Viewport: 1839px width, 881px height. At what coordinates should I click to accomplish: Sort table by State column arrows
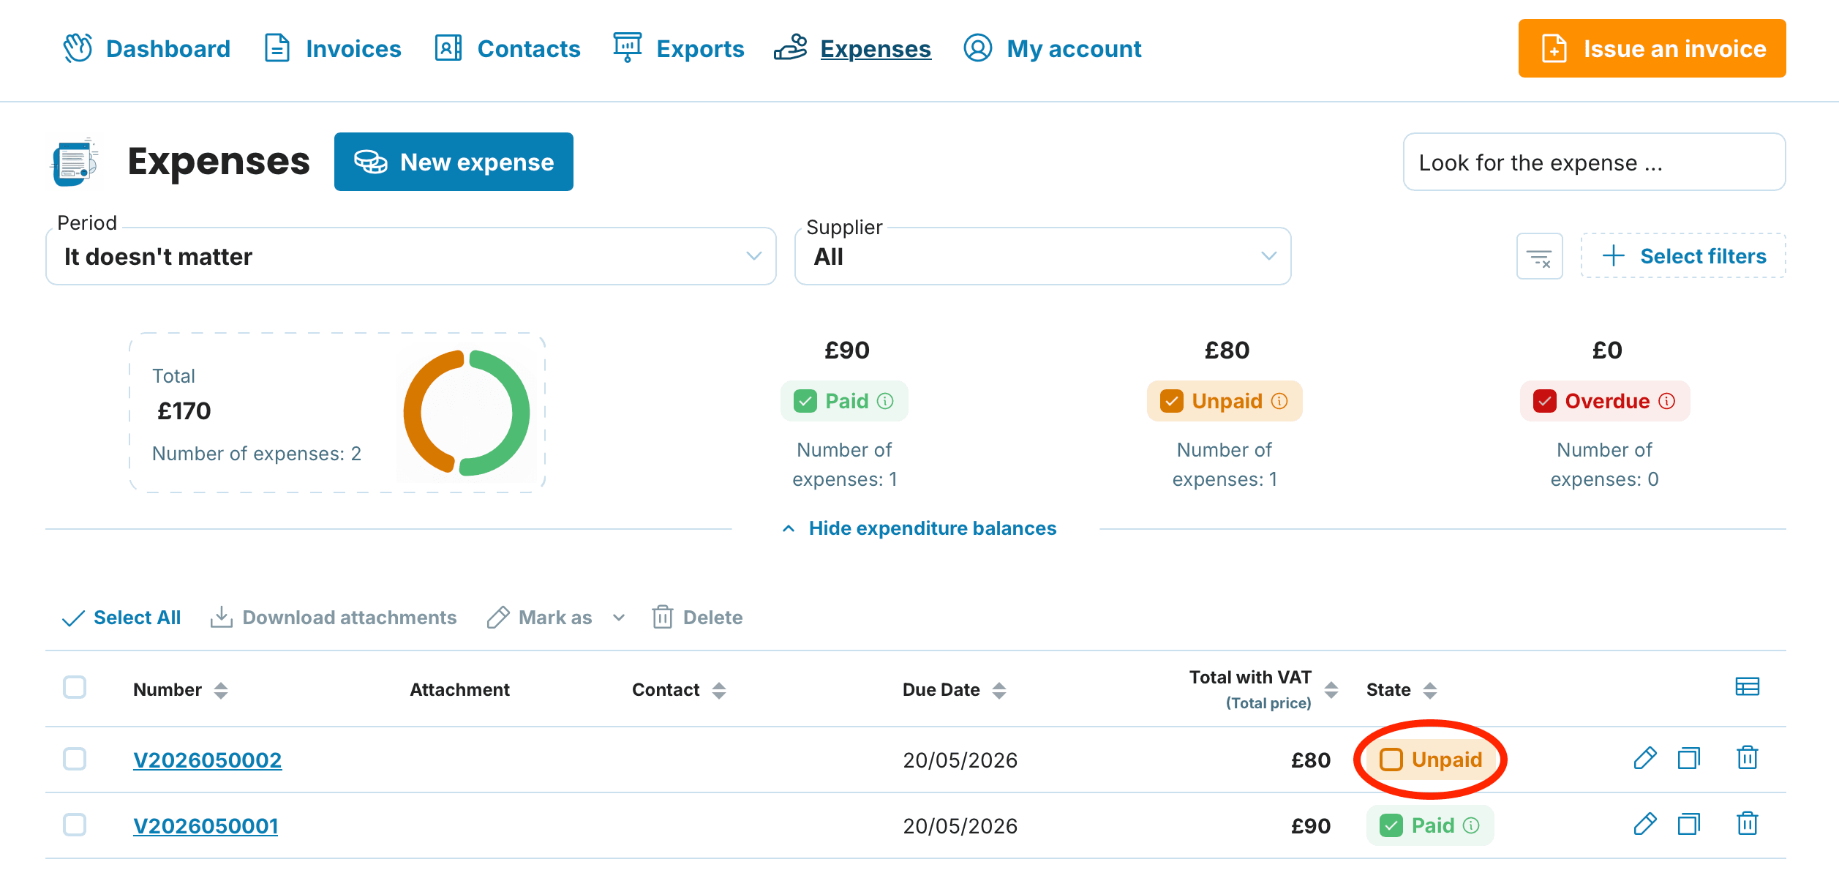click(x=1430, y=690)
